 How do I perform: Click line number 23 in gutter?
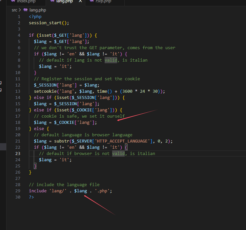(x=18, y=154)
